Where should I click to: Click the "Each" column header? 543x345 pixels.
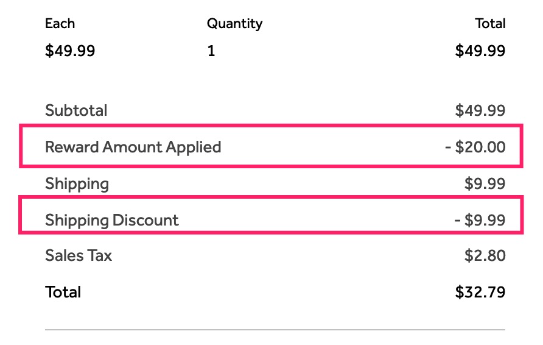click(x=60, y=24)
